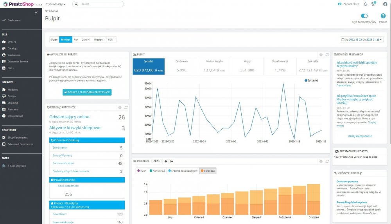Open the user profile avatar icon
Viewport: 391px width, 224px height.
coord(385,4)
